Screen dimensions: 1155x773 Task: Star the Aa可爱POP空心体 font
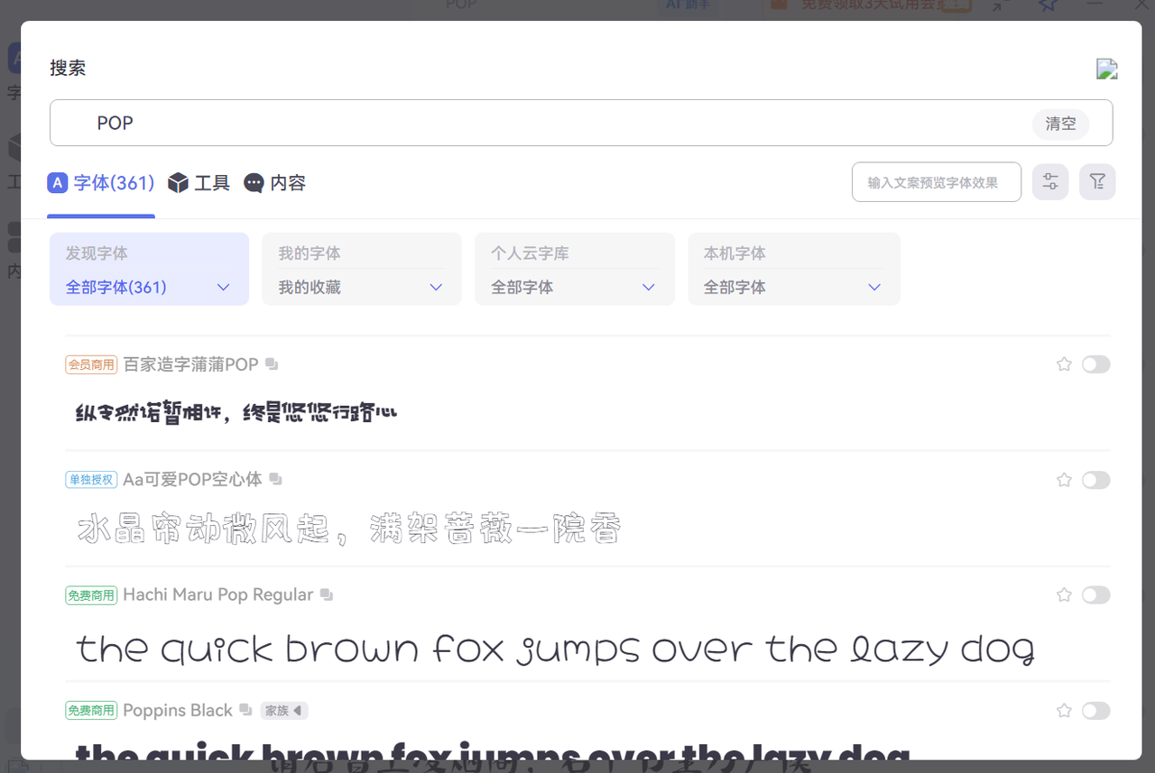point(1064,480)
